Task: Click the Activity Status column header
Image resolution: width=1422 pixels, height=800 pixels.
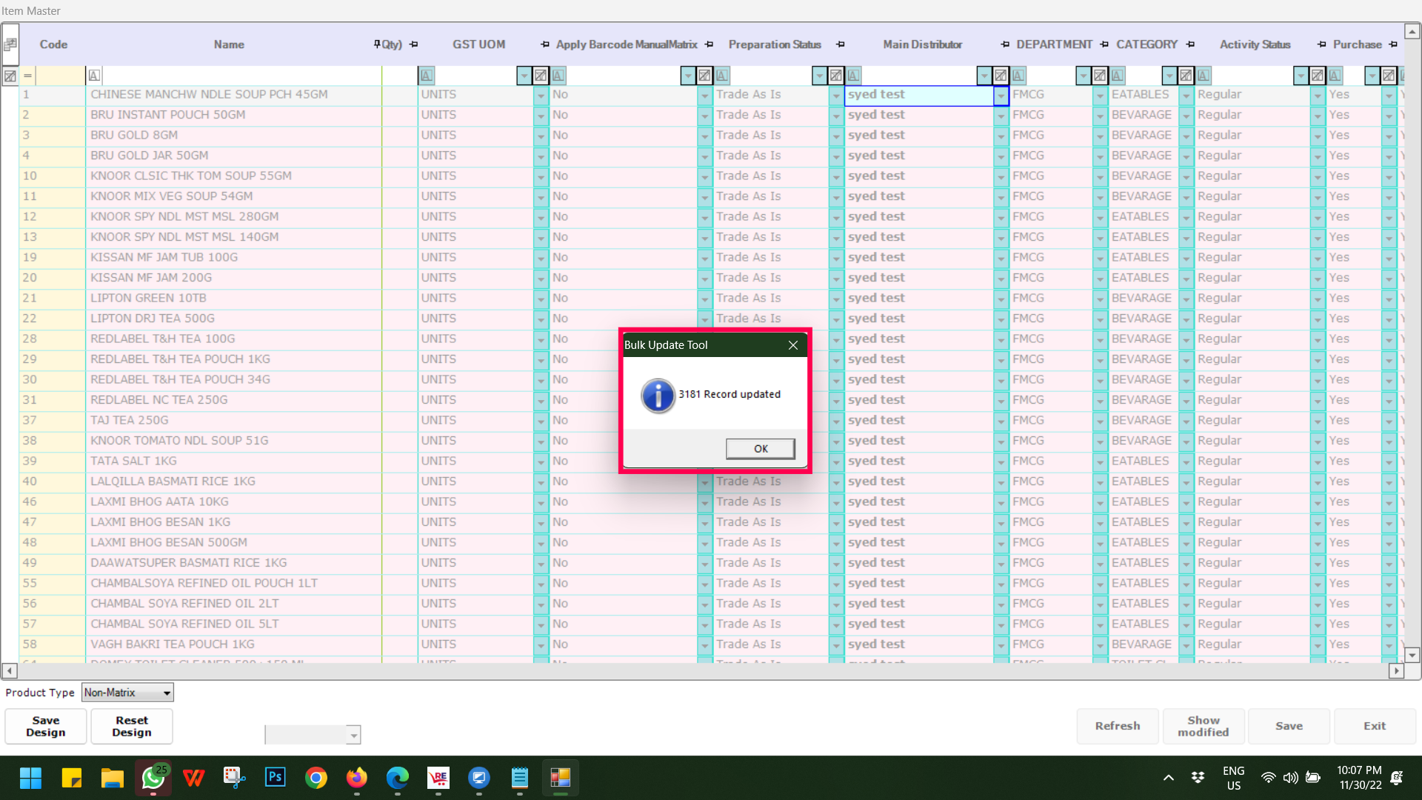Action: 1255,44
